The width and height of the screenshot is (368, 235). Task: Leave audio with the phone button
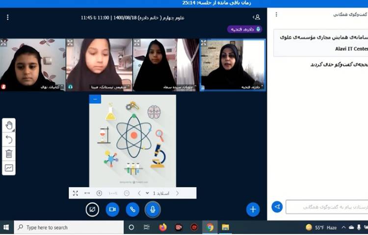click(132, 210)
